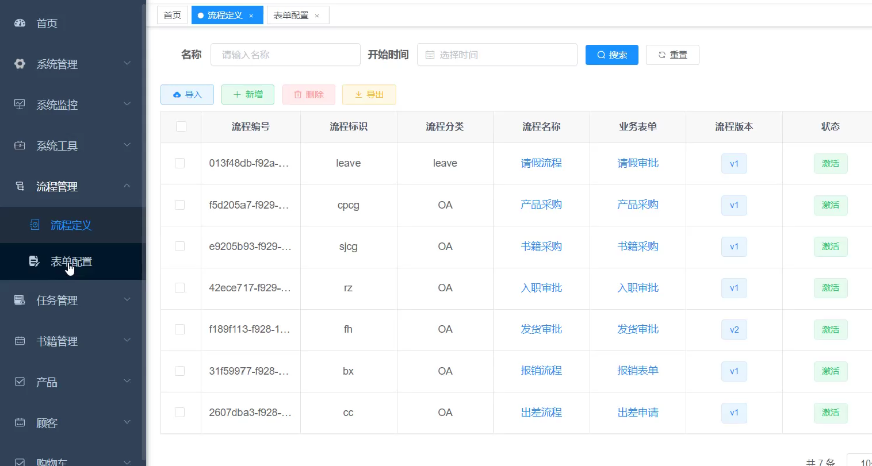Select the checkbox for 书籍采购 row
This screenshot has width=872, height=466.
click(179, 246)
